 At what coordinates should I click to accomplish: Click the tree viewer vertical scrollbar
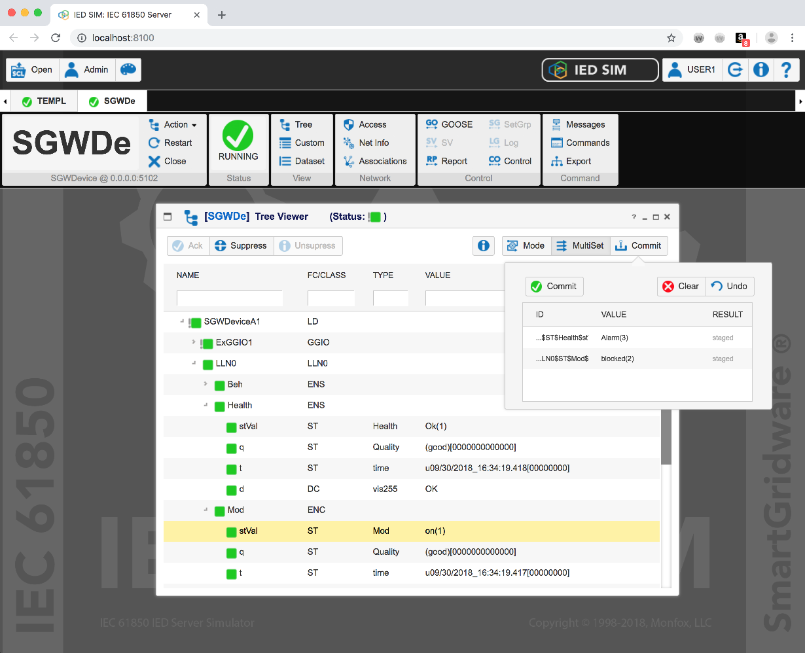(666, 437)
